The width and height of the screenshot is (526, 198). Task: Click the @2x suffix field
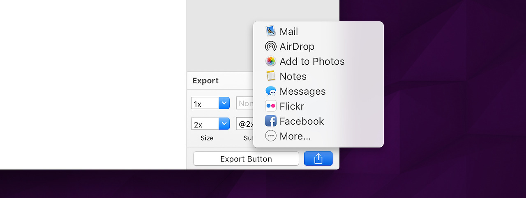(x=245, y=123)
